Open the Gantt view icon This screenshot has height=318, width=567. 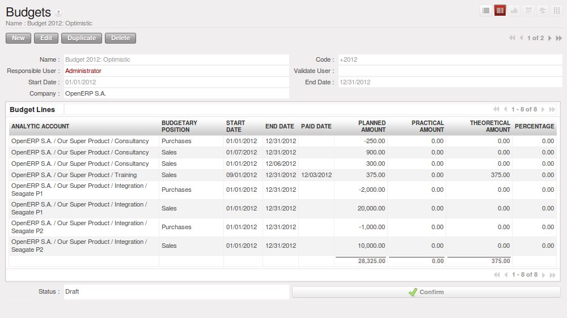pyautogui.click(x=543, y=10)
